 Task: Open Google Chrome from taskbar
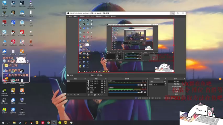point(48,123)
